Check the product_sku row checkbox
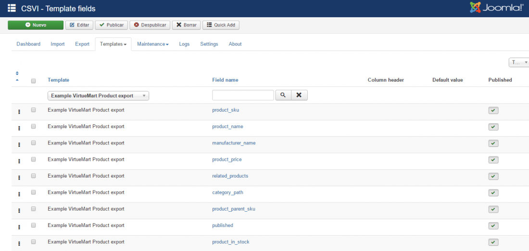The height and width of the screenshot is (251, 529). point(33,110)
